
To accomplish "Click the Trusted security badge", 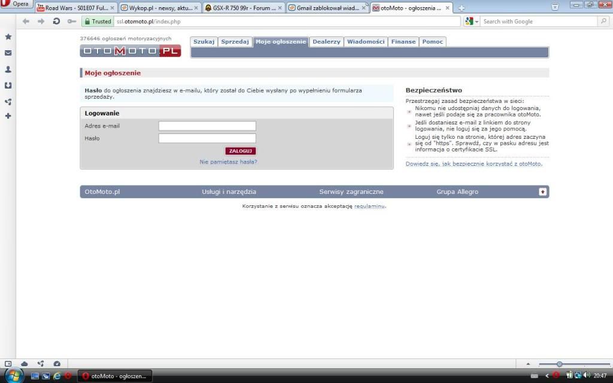I will tap(98, 21).
